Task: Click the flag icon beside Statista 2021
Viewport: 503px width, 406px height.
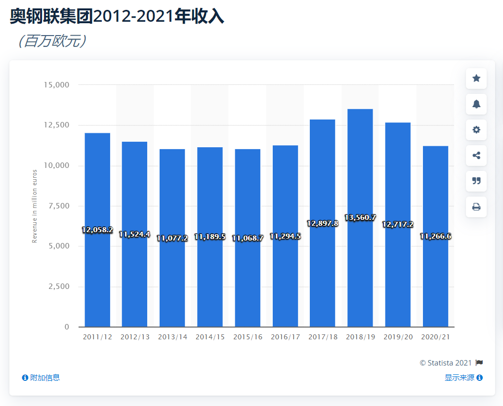Action: click(479, 363)
